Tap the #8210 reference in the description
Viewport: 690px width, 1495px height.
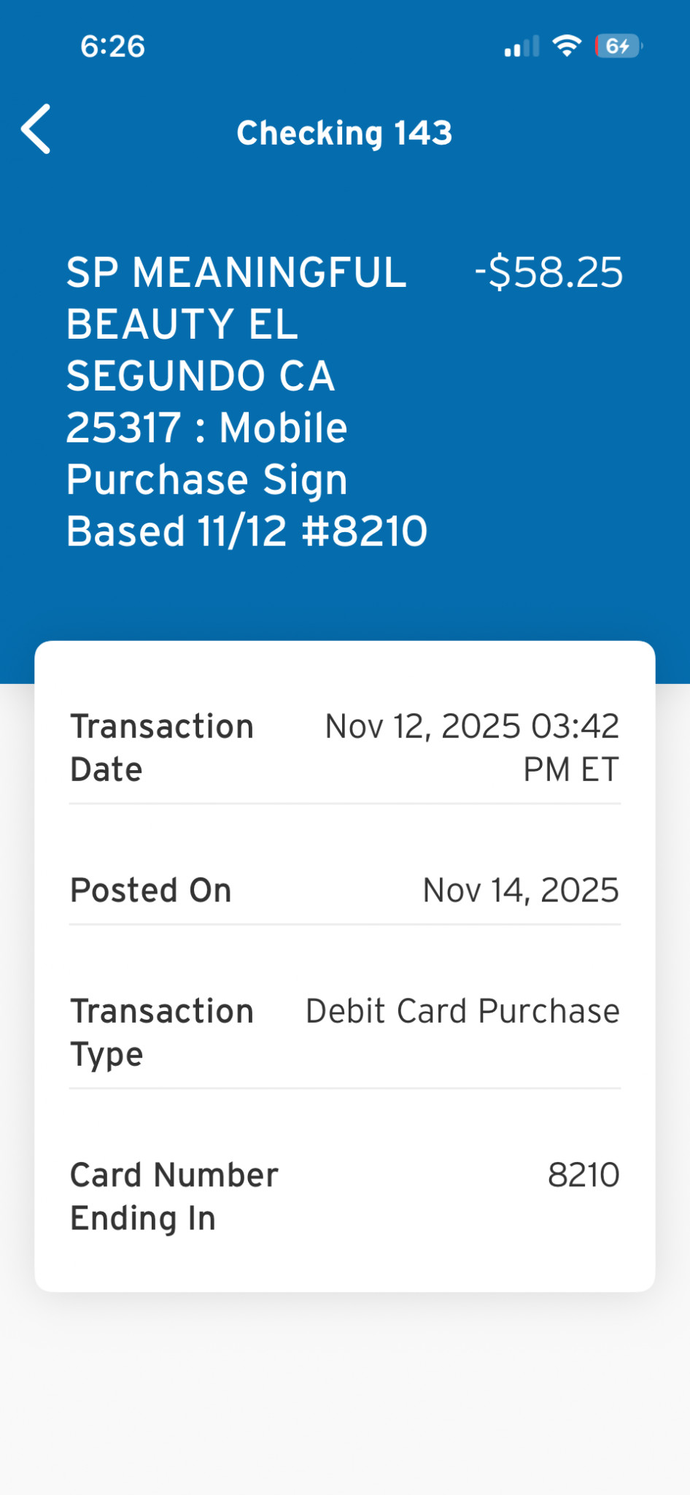coord(365,531)
